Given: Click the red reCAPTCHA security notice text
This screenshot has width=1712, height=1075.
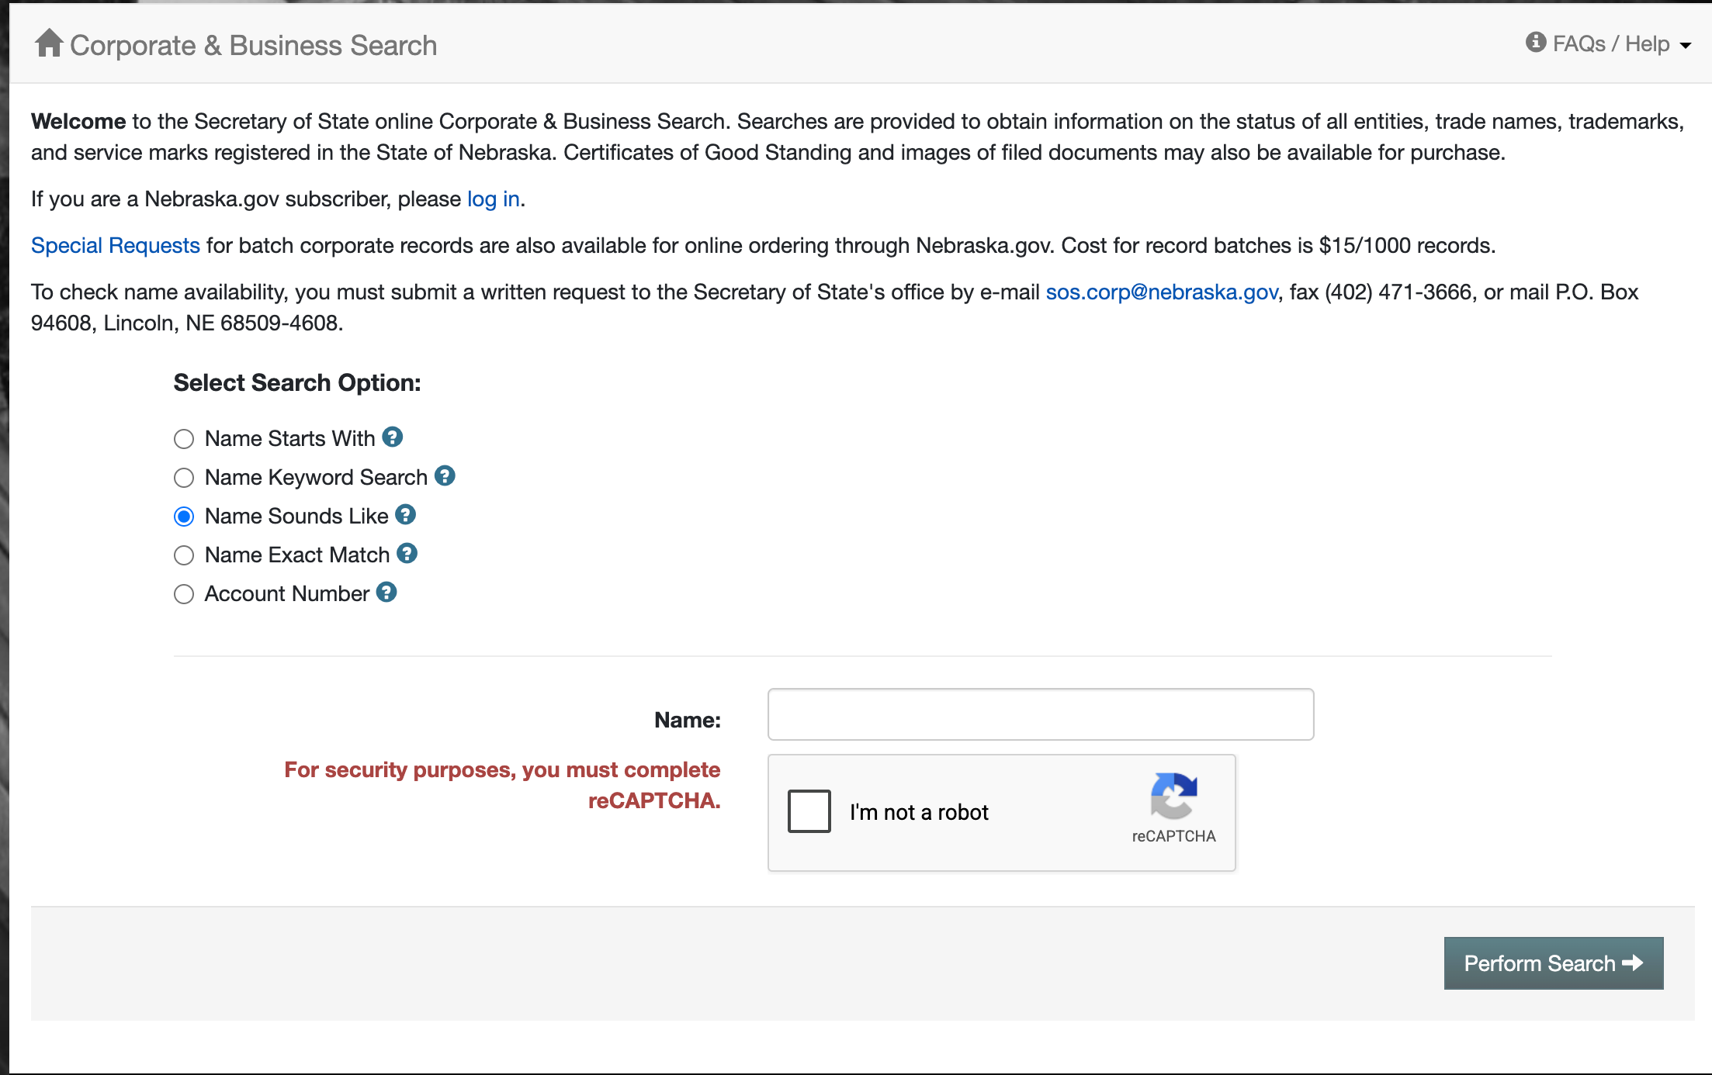Looking at the screenshot, I should (x=502, y=785).
